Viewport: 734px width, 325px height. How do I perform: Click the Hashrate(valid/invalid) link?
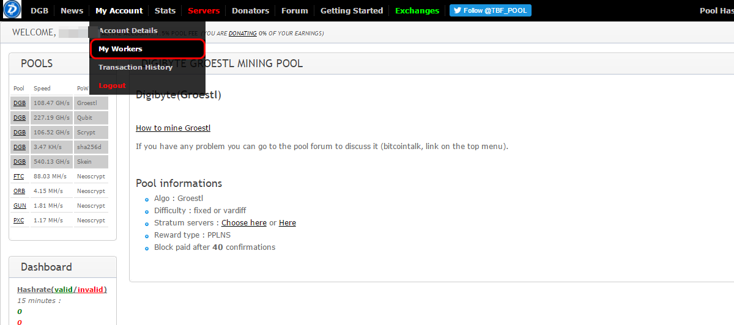(62, 290)
